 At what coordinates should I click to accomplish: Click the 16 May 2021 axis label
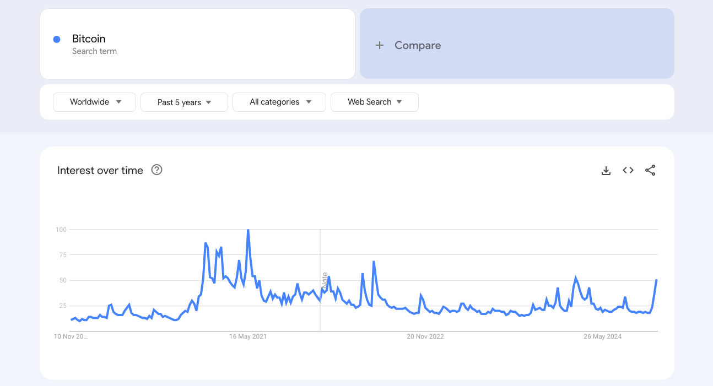point(248,336)
